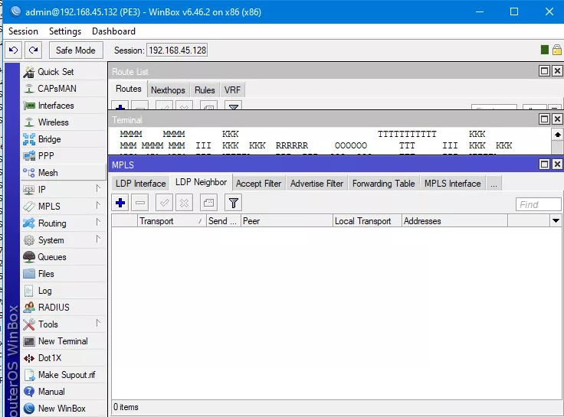The height and width of the screenshot is (417, 564).
Task: Click Terminal window scroll up arrow
Action: (x=557, y=135)
